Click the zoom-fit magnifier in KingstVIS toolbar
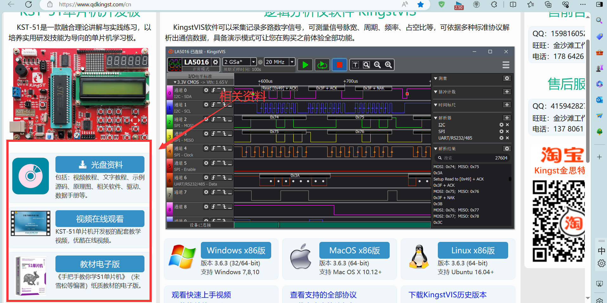Screen dimensions: 607x303 367,65
